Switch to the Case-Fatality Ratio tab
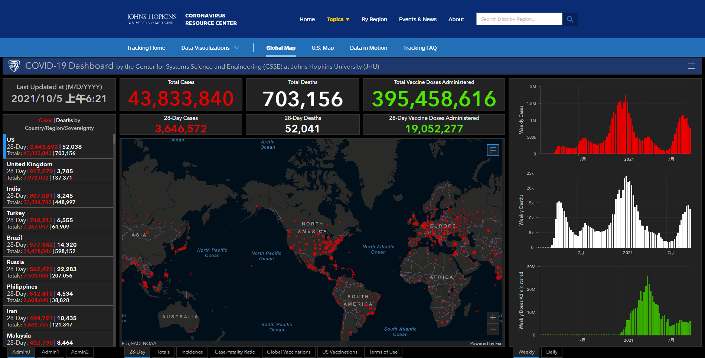Screen dimensions: 705x358 click(235, 352)
